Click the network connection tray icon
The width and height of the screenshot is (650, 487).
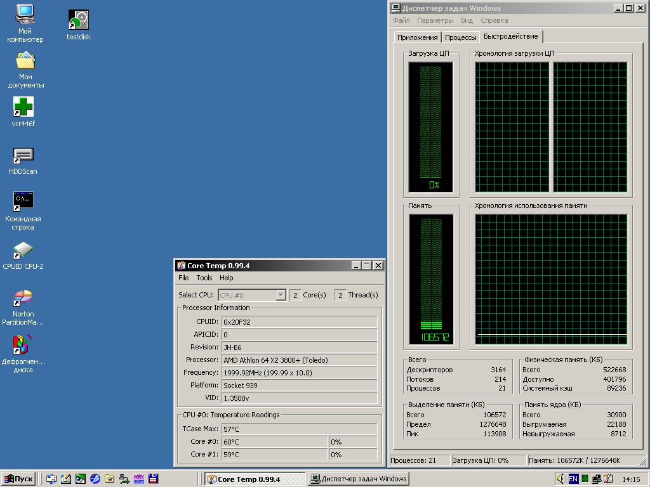click(597, 479)
